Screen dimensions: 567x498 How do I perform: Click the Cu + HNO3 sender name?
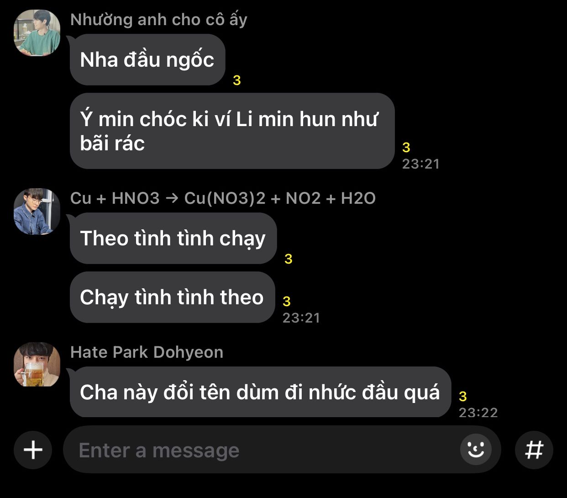223,198
